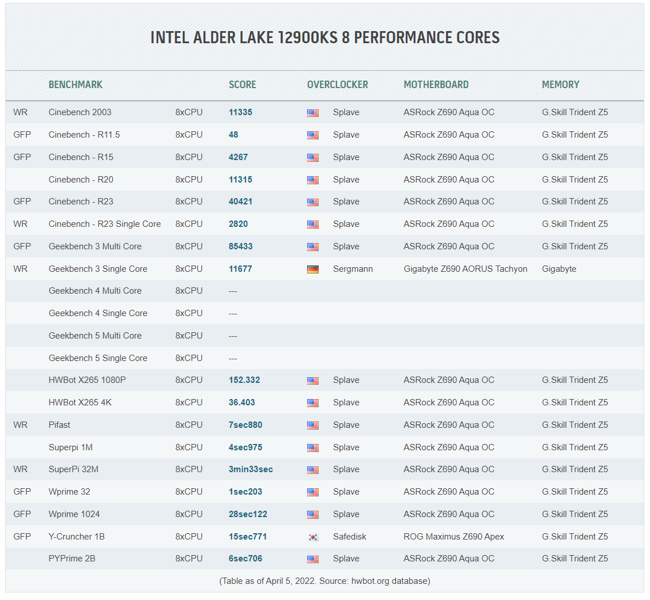The image size is (650, 600).
Task: Click the WR label in the SuperPi 32M row
Action: pyautogui.click(x=20, y=469)
